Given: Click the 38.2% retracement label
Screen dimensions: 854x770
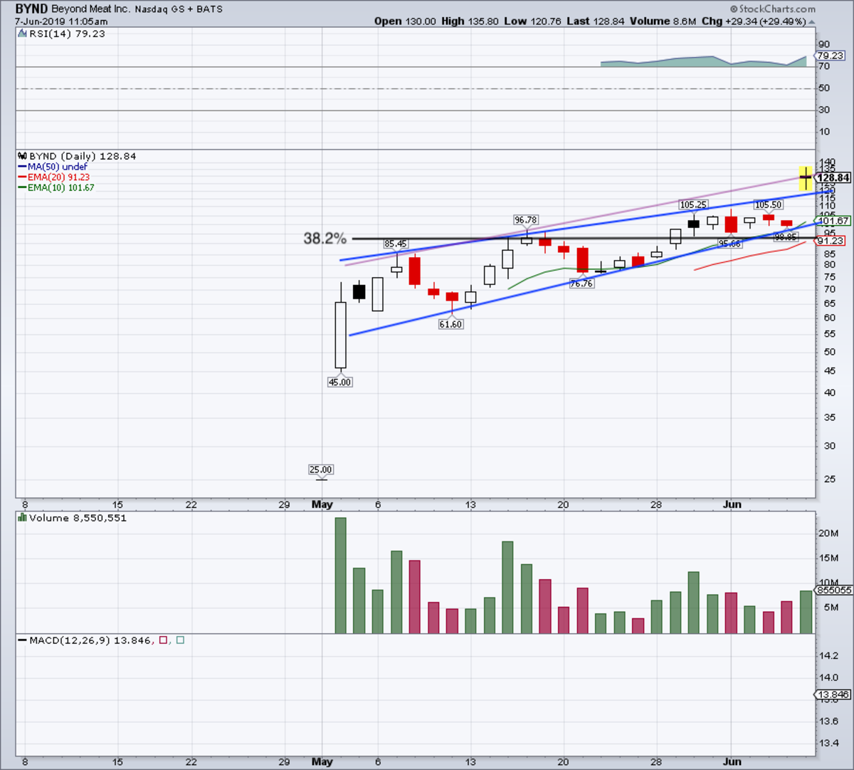Looking at the screenshot, I should tap(325, 239).
